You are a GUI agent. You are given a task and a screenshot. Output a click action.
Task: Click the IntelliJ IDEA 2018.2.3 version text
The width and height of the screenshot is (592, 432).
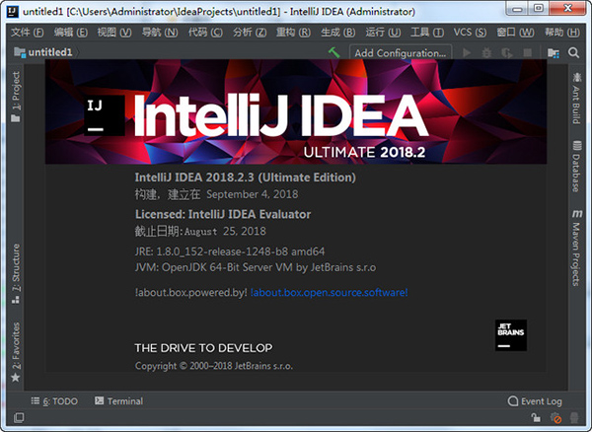pyautogui.click(x=246, y=178)
